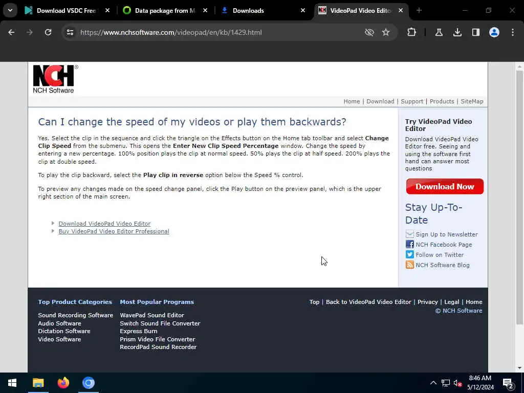The width and height of the screenshot is (524, 393).
Task: Click the network status tray icon
Action: [446, 383]
